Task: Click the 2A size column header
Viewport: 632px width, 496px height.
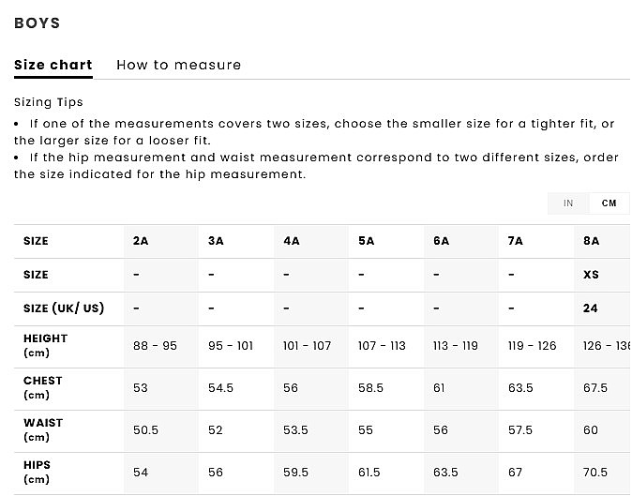Action: click(141, 241)
